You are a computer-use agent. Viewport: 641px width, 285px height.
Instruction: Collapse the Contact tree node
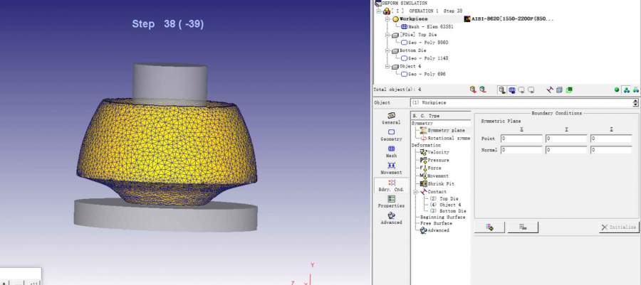point(415,192)
